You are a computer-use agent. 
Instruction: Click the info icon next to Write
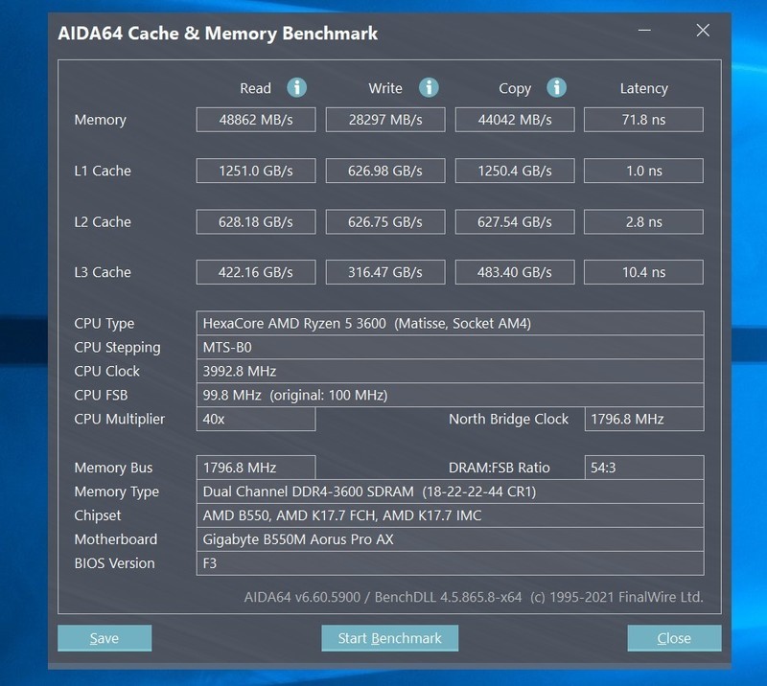tap(429, 87)
